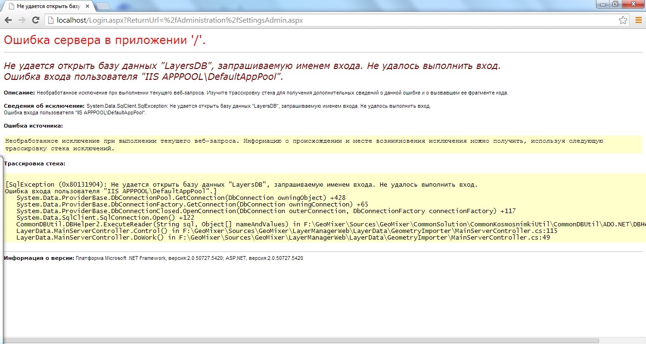Screen dimensions: 646x344
Task: Restore down the Chrome window
Action: pos(615,4)
